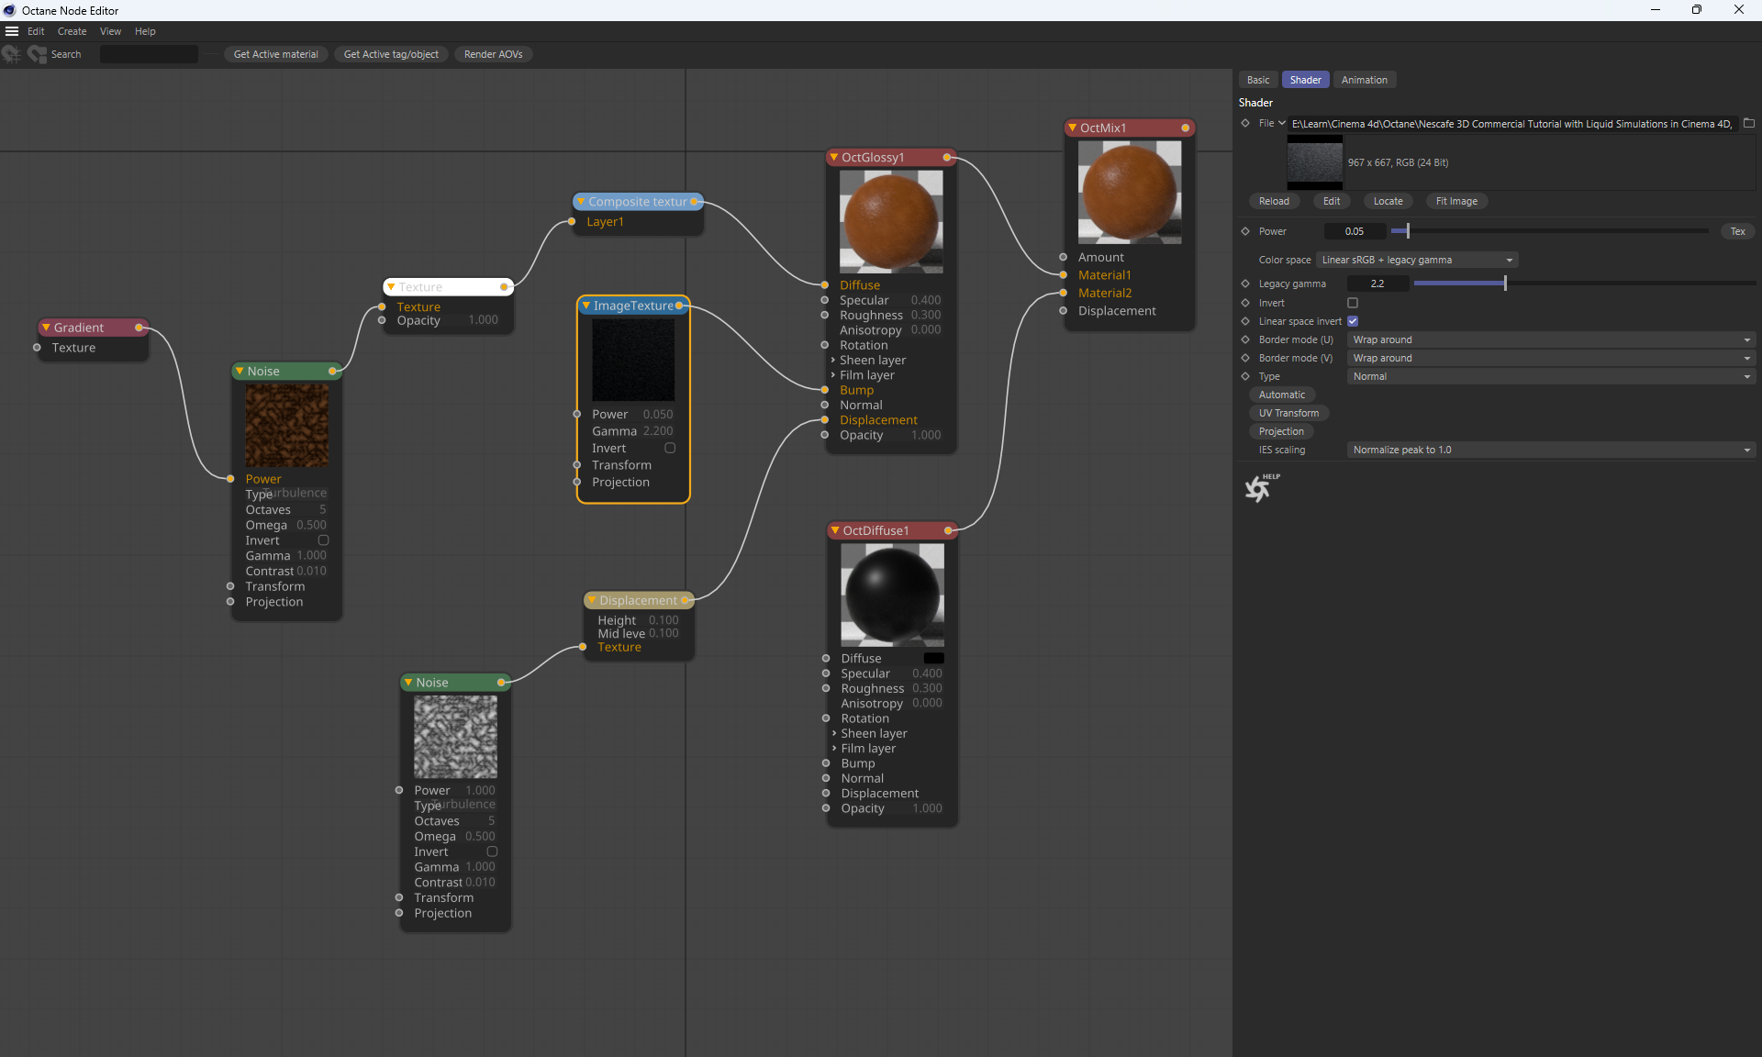Switch to the Animation tab
Image resolution: width=1762 pixels, height=1057 pixels.
(1364, 80)
